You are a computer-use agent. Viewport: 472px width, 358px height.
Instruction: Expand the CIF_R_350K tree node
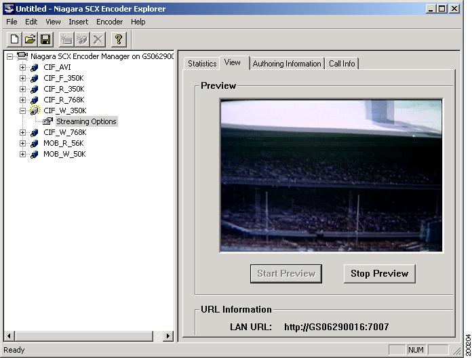click(x=22, y=89)
